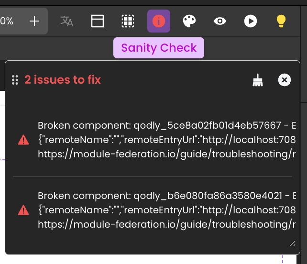Click the "2 issues to fix" heading
307x264 pixels.
[63, 80]
